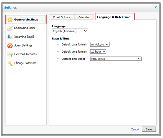Click the Composing Email envelope pencil icon
163x138 pixels.
coord(10,28)
